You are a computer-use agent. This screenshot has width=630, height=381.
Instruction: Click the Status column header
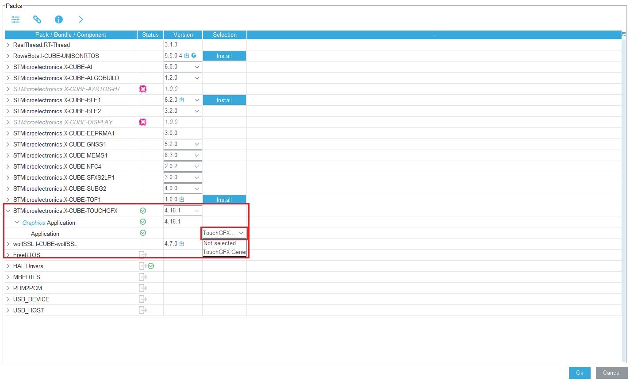coord(150,35)
